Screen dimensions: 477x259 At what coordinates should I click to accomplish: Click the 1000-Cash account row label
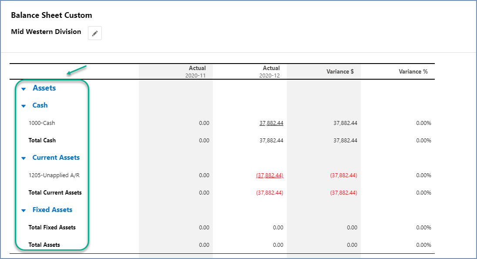click(42, 123)
